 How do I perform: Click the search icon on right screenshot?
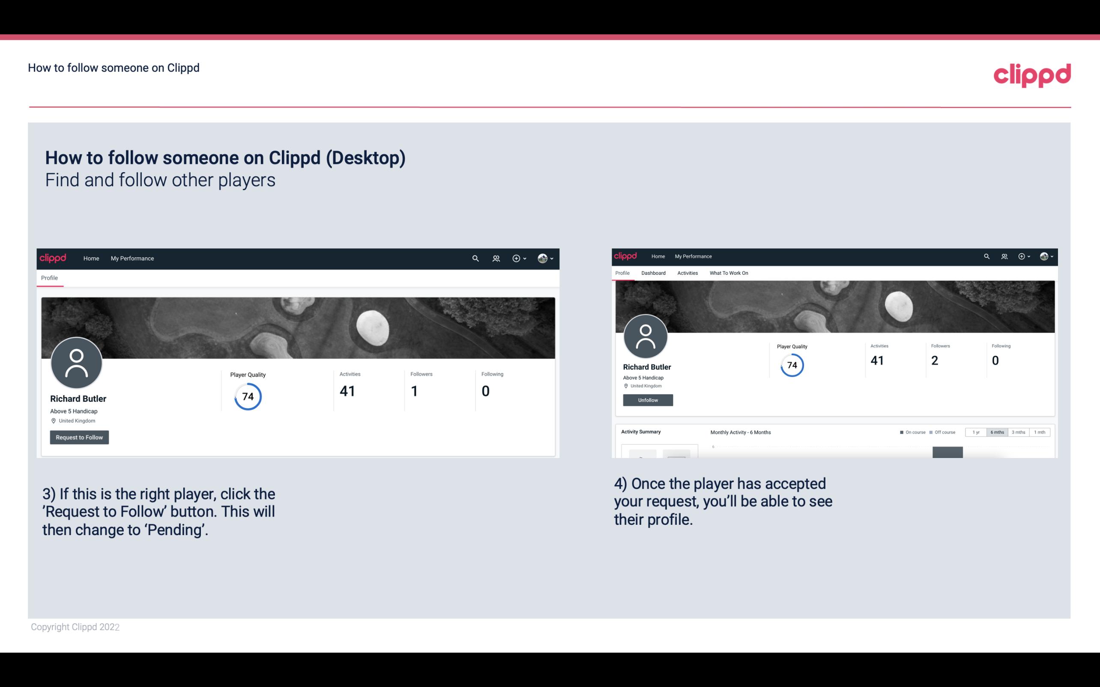point(987,256)
